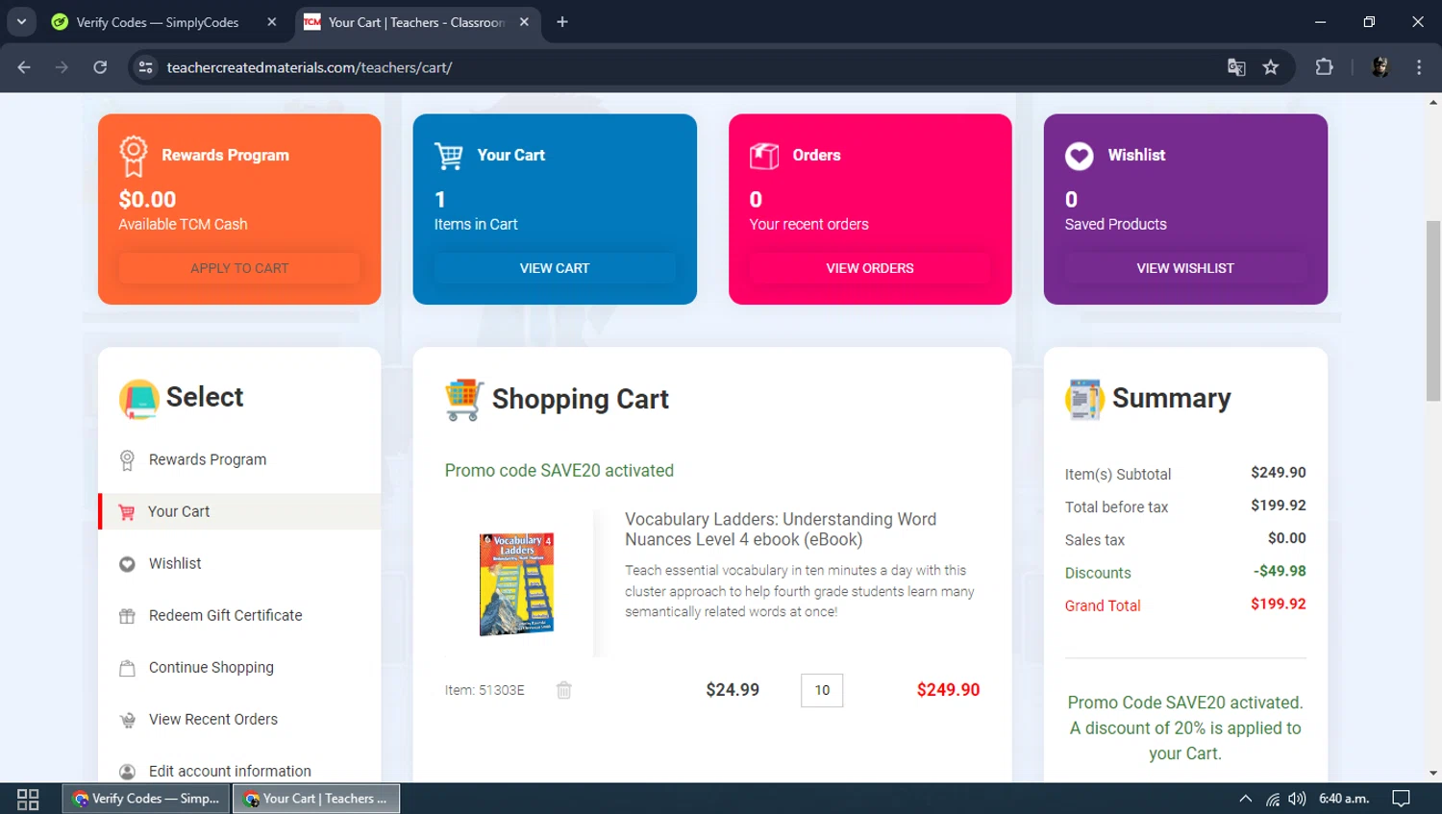This screenshot has width=1442, height=814.
Task: Switch to Verify Codes window in taskbar
Action: (x=147, y=799)
